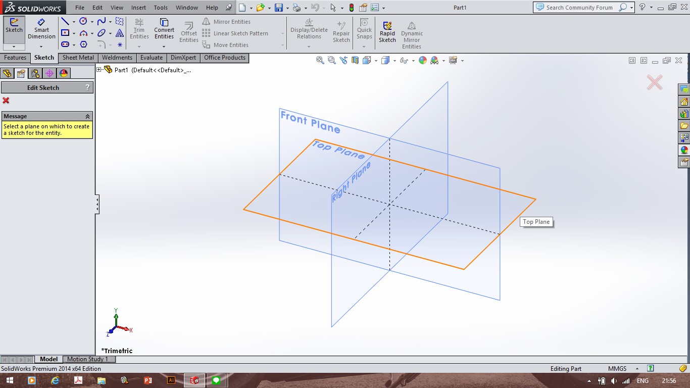Click the large red X in the viewport corner
690x388 pixels.
[x=655, y=82]
